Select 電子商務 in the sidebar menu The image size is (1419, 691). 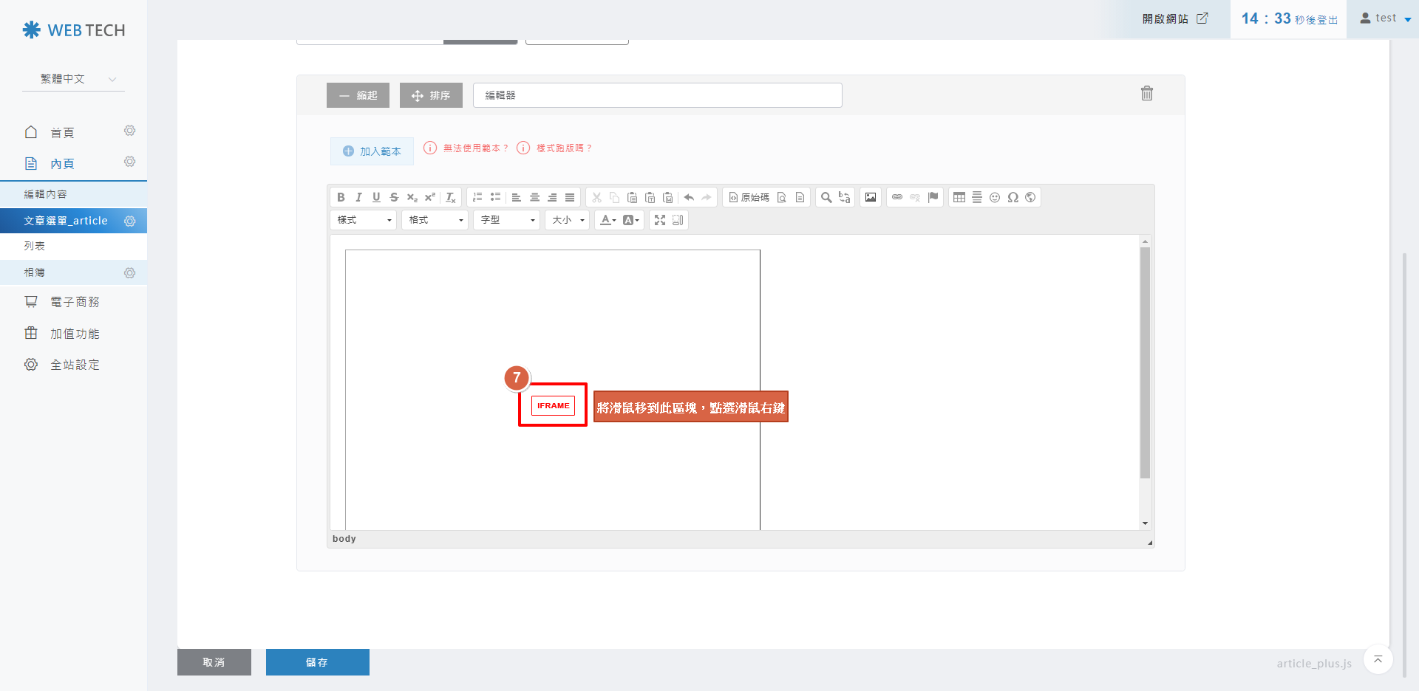[75, 302]
